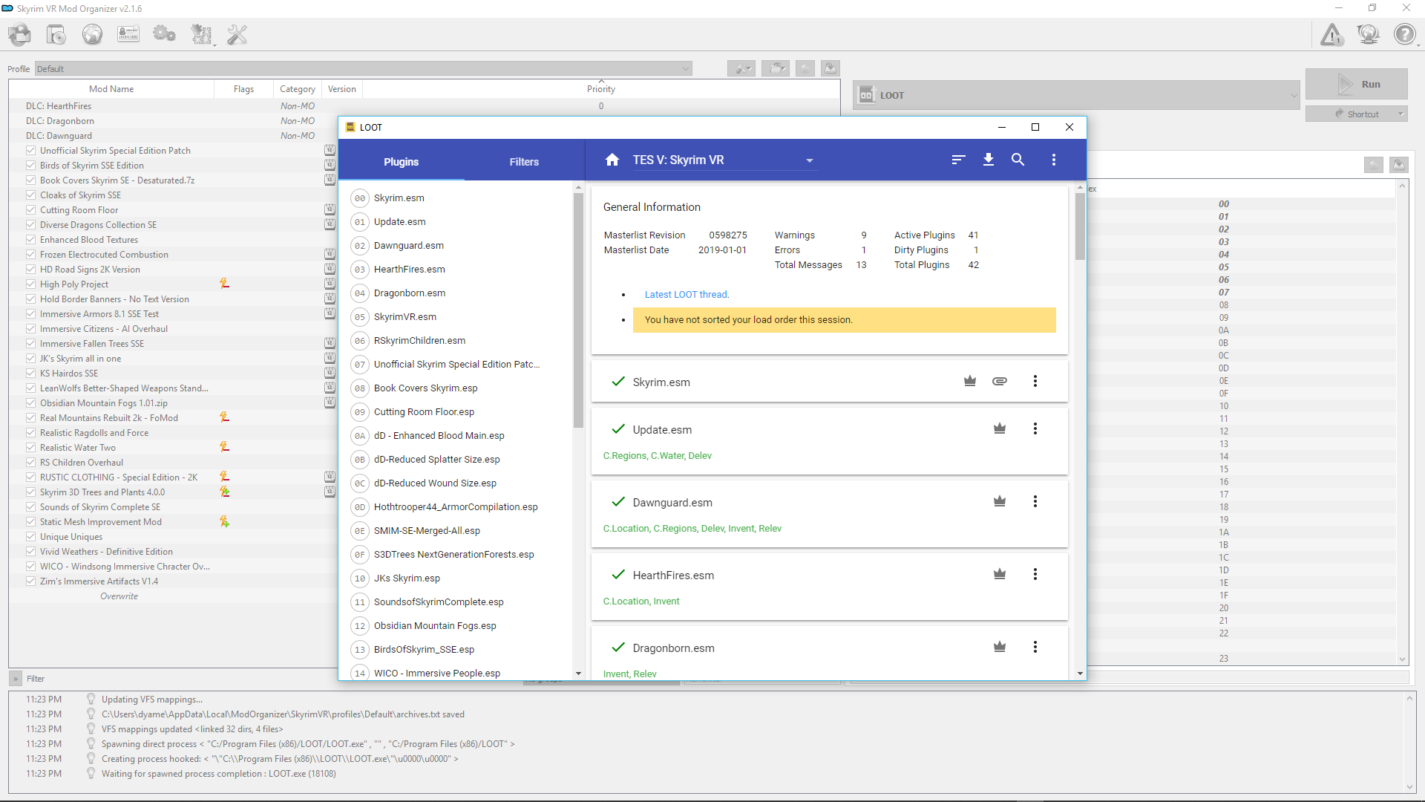
Task: Sort by the Flags column header
Action: pos(243,88)
